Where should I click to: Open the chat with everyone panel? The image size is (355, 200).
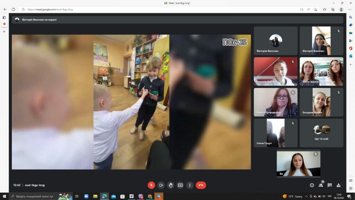coord(330,185)
